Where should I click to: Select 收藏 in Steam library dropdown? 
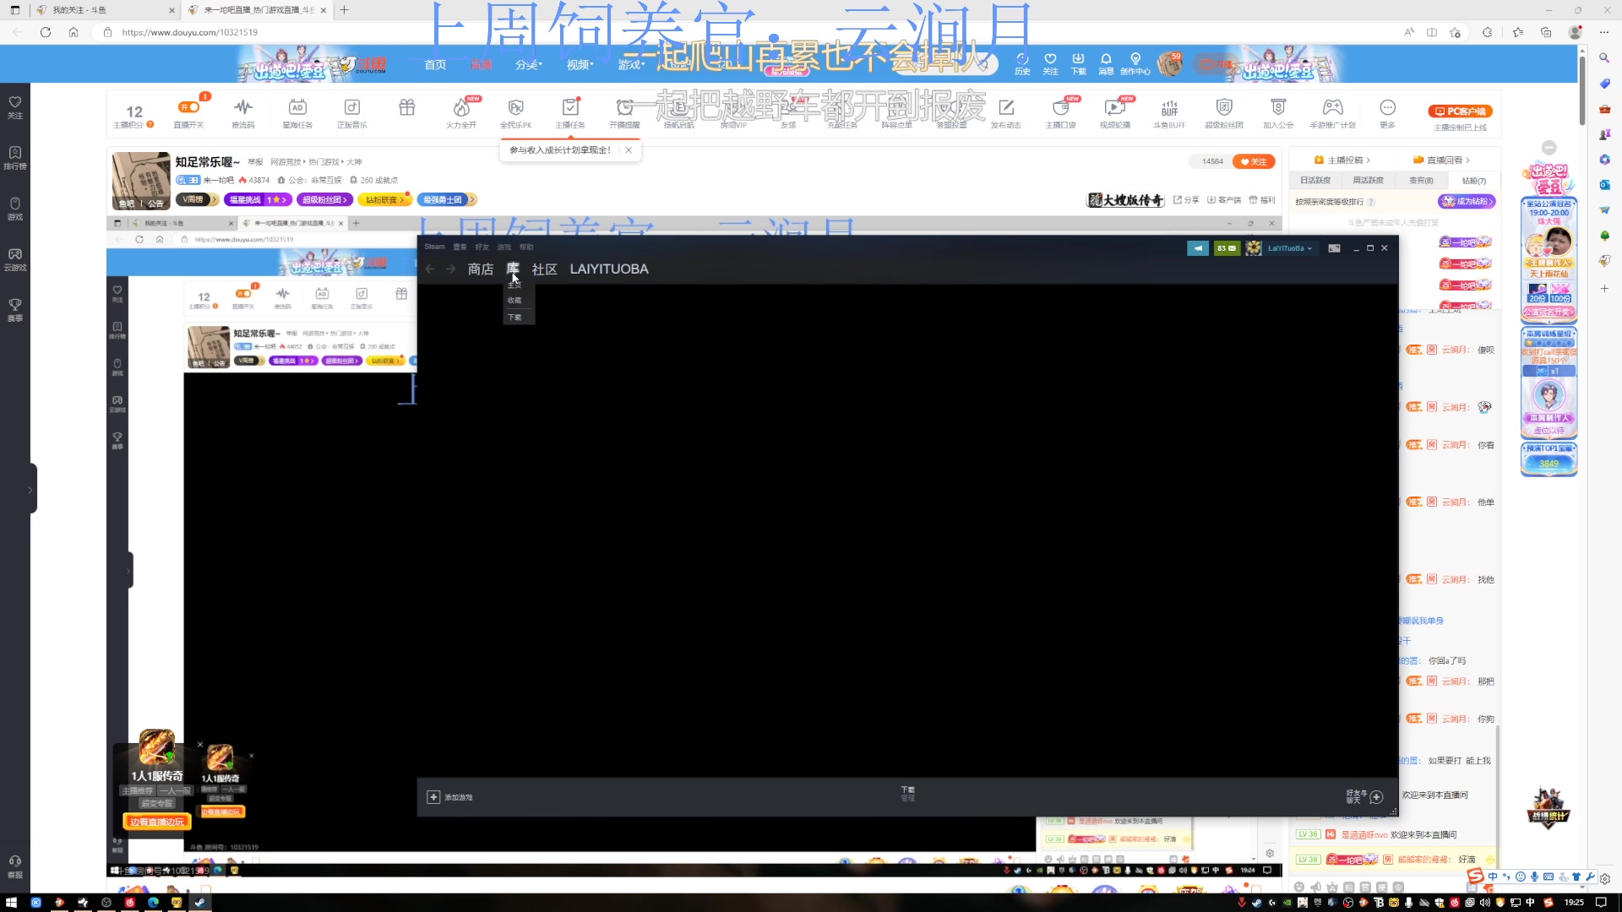point(514,301)
